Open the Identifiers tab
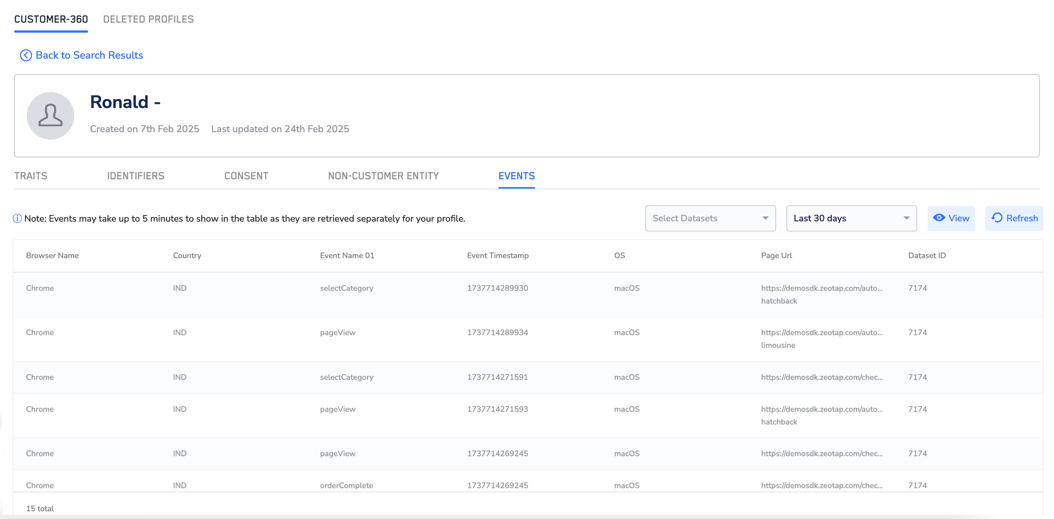 point(135,176)
